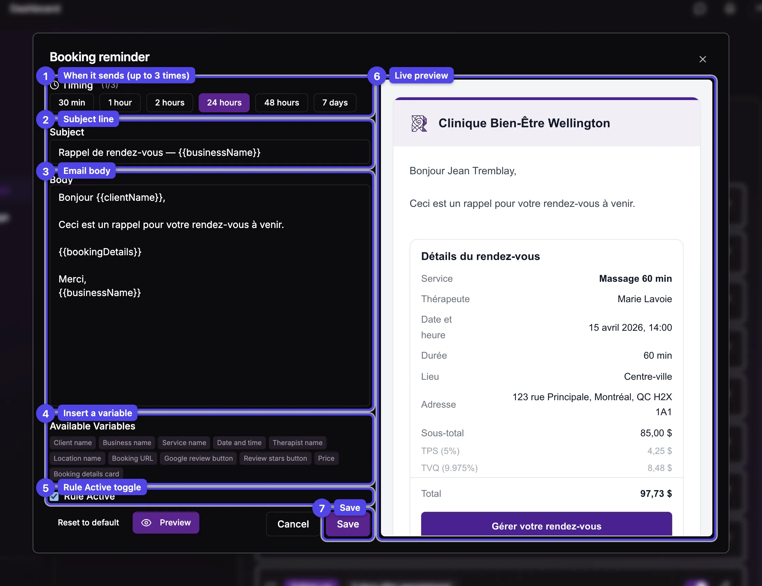Save the booking reminder
762x586 pixels.
click(x=348, y=524)
